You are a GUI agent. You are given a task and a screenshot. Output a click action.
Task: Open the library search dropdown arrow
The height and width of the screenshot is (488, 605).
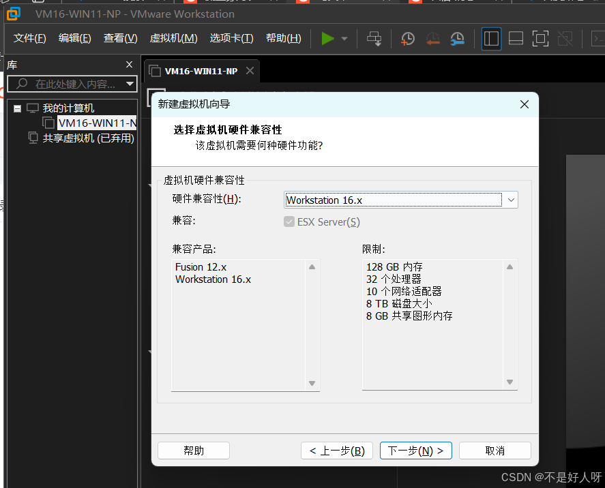click(x=130, y=84)
